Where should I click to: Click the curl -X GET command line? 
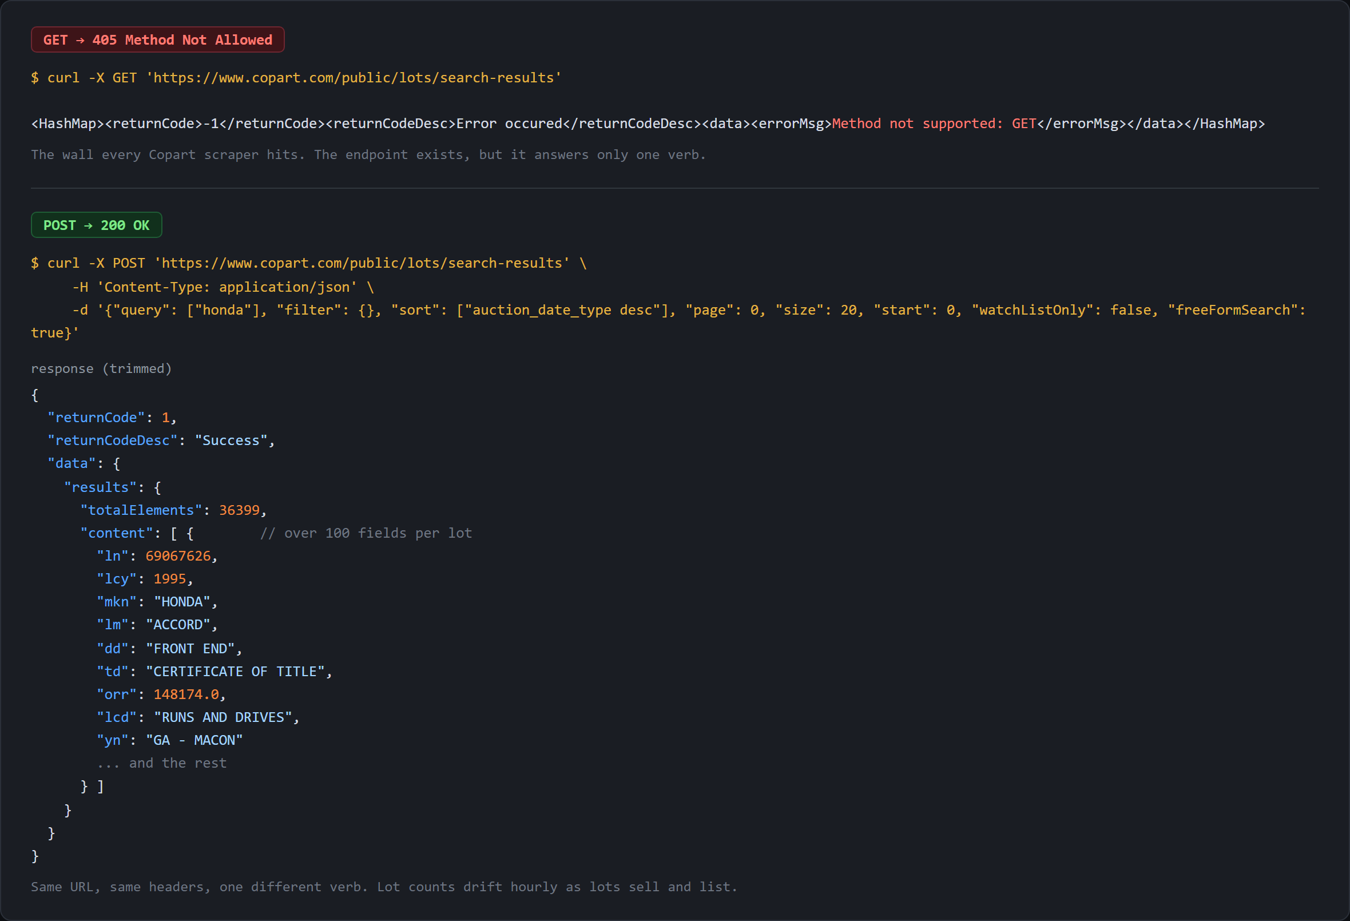(296, 77)
